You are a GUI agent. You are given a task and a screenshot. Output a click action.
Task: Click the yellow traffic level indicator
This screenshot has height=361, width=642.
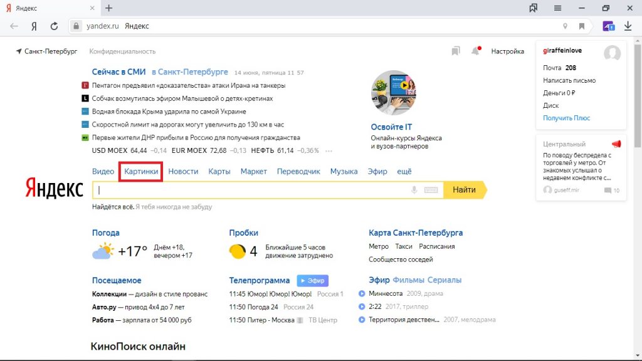(x=238, y=251)
